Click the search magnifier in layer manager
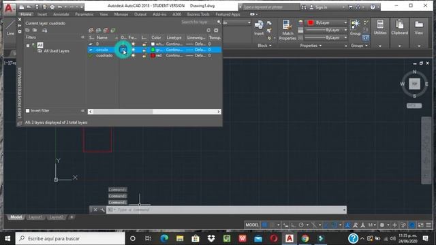The image size is (436, 245). point(219,22)
